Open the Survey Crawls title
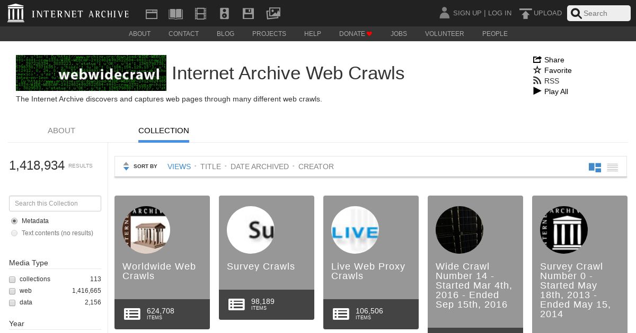636x333 pixels. point(261,266)
